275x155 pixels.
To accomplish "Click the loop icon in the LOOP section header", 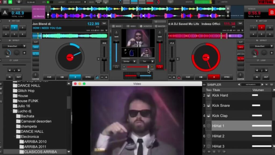I will pos(10,60).
